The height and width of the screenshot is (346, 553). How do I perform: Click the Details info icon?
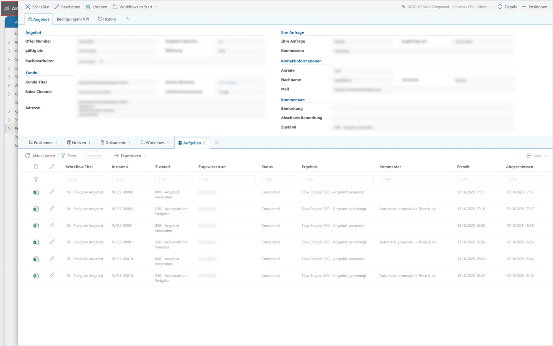(500, 7)
